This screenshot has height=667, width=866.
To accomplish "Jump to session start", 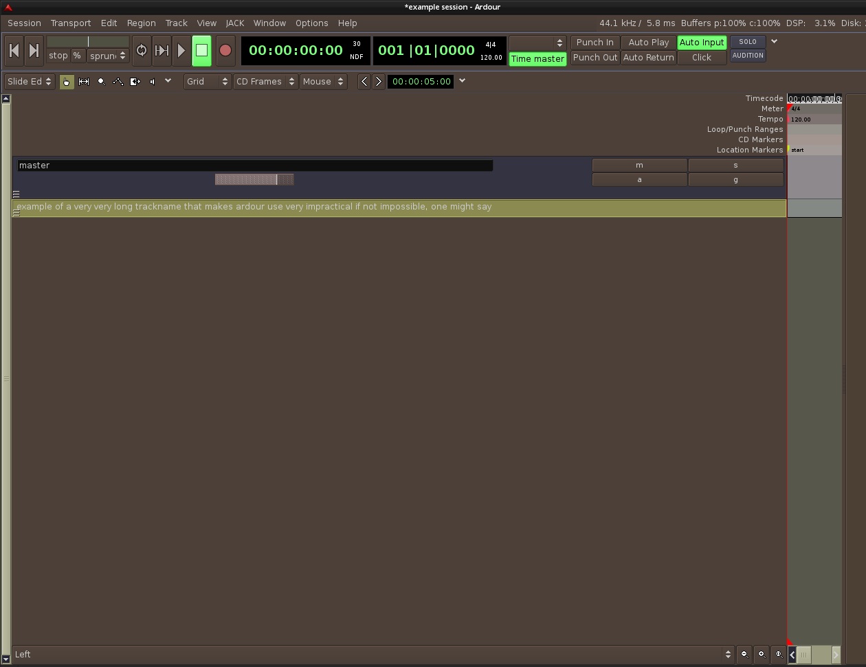I will click(14, 51).
